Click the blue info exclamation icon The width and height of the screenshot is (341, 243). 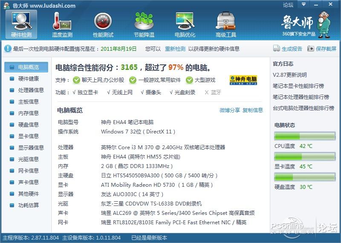(x=8, y=49)
